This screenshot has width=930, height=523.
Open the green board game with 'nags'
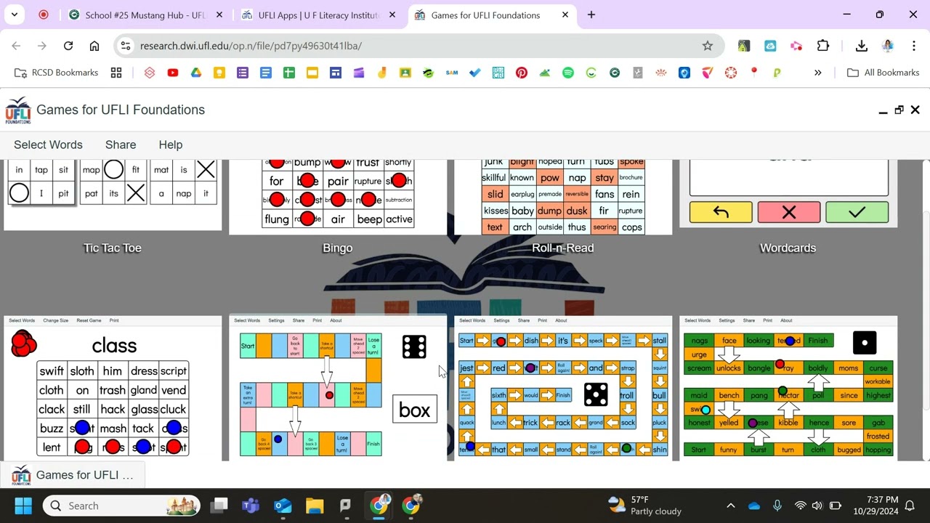(x=788, y=388)
